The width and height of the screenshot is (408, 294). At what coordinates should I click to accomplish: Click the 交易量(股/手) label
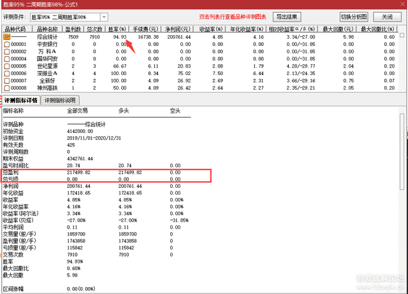[x=20, y=234]
